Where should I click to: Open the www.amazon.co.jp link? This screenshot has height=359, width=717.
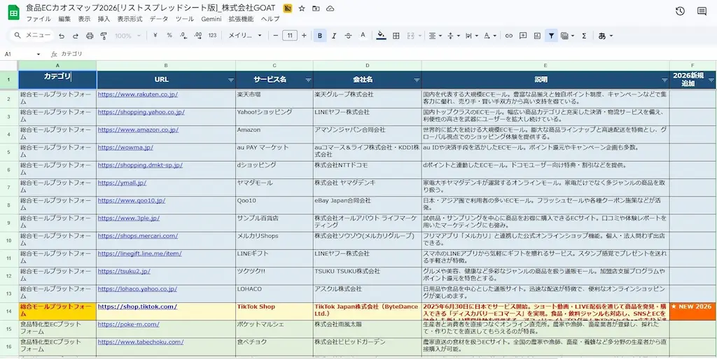point(138,129)
